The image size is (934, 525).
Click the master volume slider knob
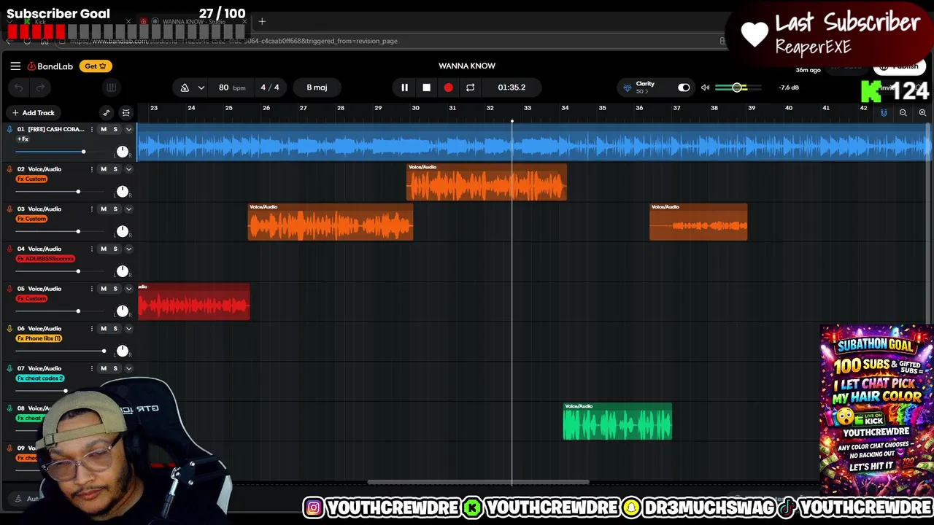(x=737, y=87)
